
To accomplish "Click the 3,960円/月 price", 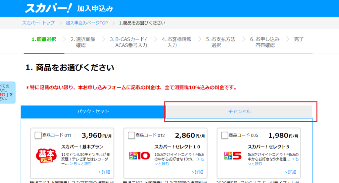I will [x=97, y=136].
